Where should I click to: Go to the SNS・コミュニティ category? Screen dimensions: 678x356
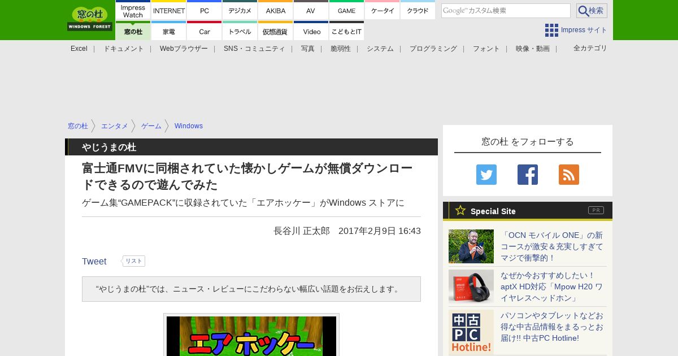pos(254,49)
